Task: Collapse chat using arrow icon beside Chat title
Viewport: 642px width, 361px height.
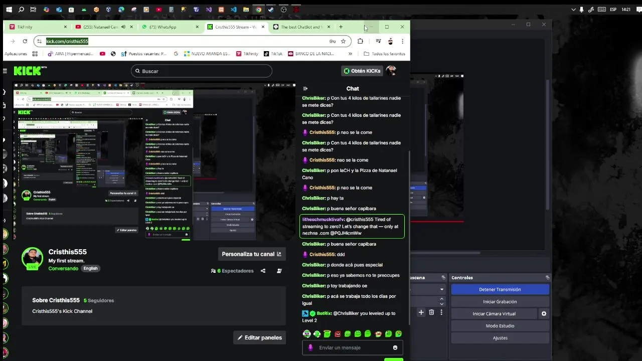Action: (305, 89)
